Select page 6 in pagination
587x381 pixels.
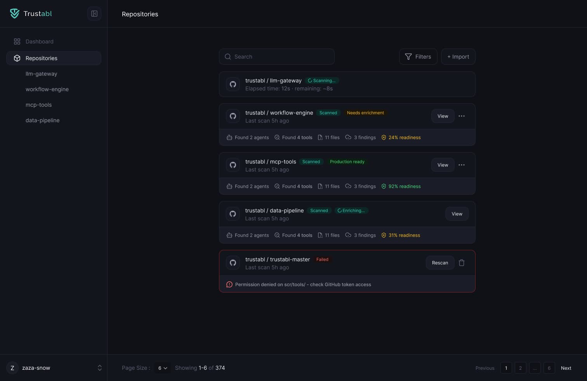point(549,368)
